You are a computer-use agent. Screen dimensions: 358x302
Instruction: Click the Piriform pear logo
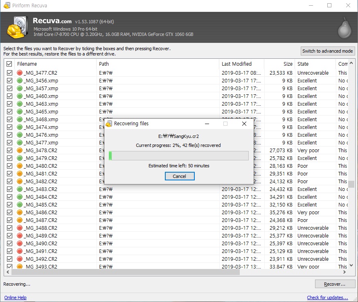point(344,29)
